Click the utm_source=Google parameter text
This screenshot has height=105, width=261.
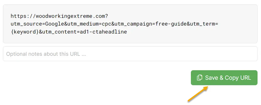[x=37, y=24]
